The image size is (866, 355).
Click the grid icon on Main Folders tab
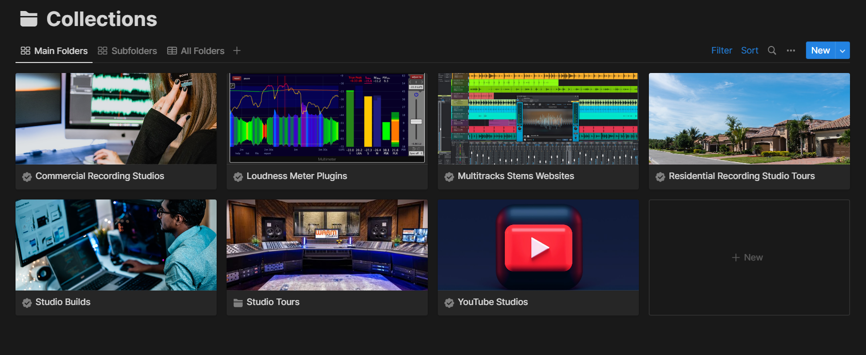pos(26,50)
